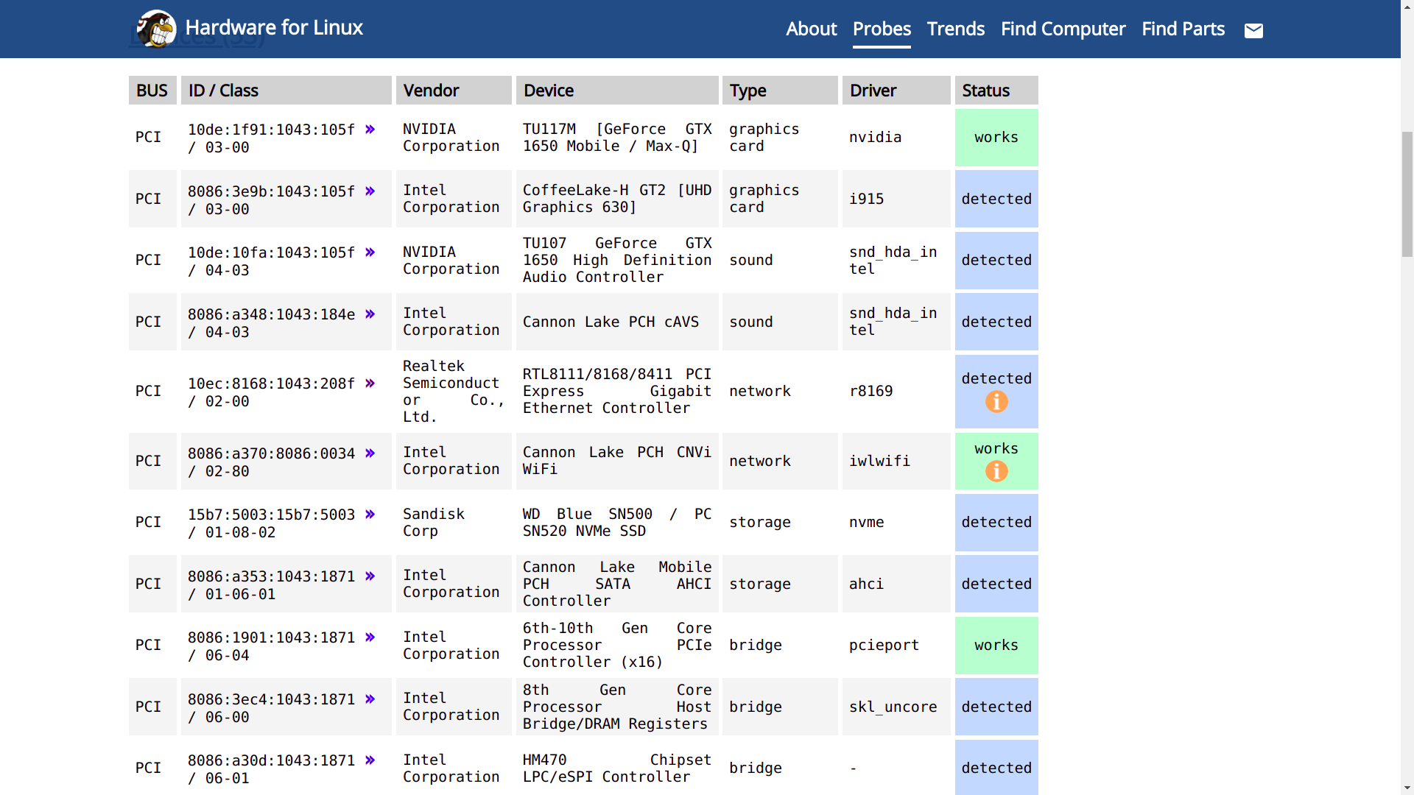Screen dimensions: 1414x795
Task: Click the detected status for i915 driver
Action: click(x=996, y=199)
